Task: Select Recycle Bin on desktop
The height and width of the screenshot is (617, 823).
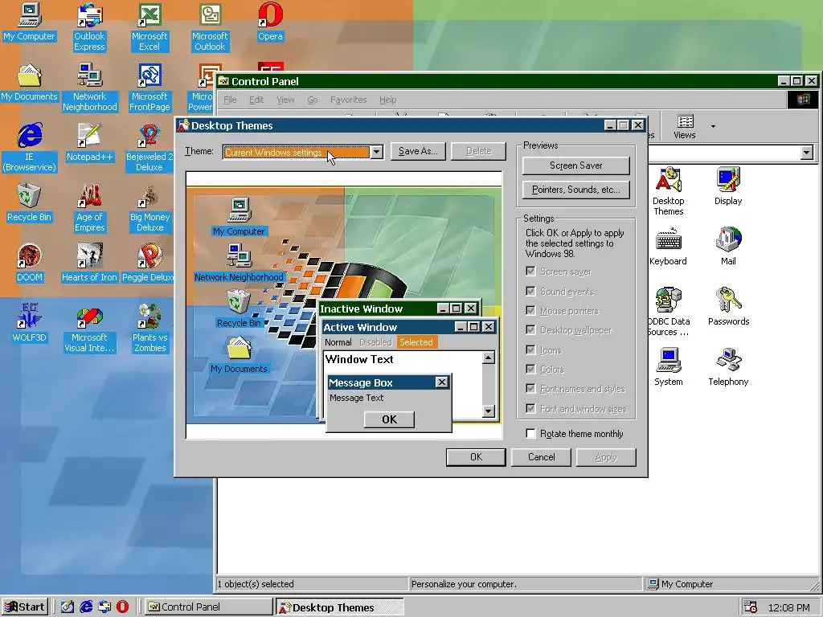Action: (30, 203)
